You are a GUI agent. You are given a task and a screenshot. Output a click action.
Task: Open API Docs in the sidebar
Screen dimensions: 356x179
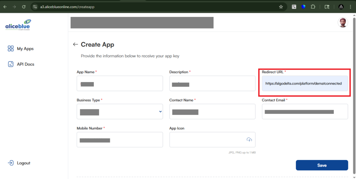pyautogui.click(x=25, y=64)
